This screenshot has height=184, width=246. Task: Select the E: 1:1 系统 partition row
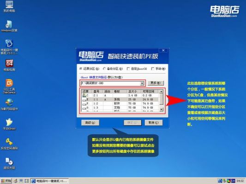[120, 99]
